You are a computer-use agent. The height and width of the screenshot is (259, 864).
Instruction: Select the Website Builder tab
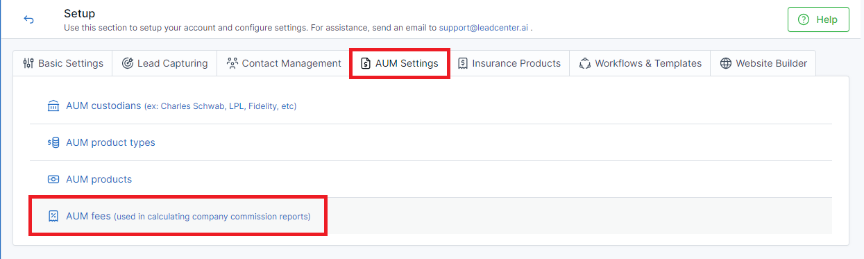click(763, 63)
